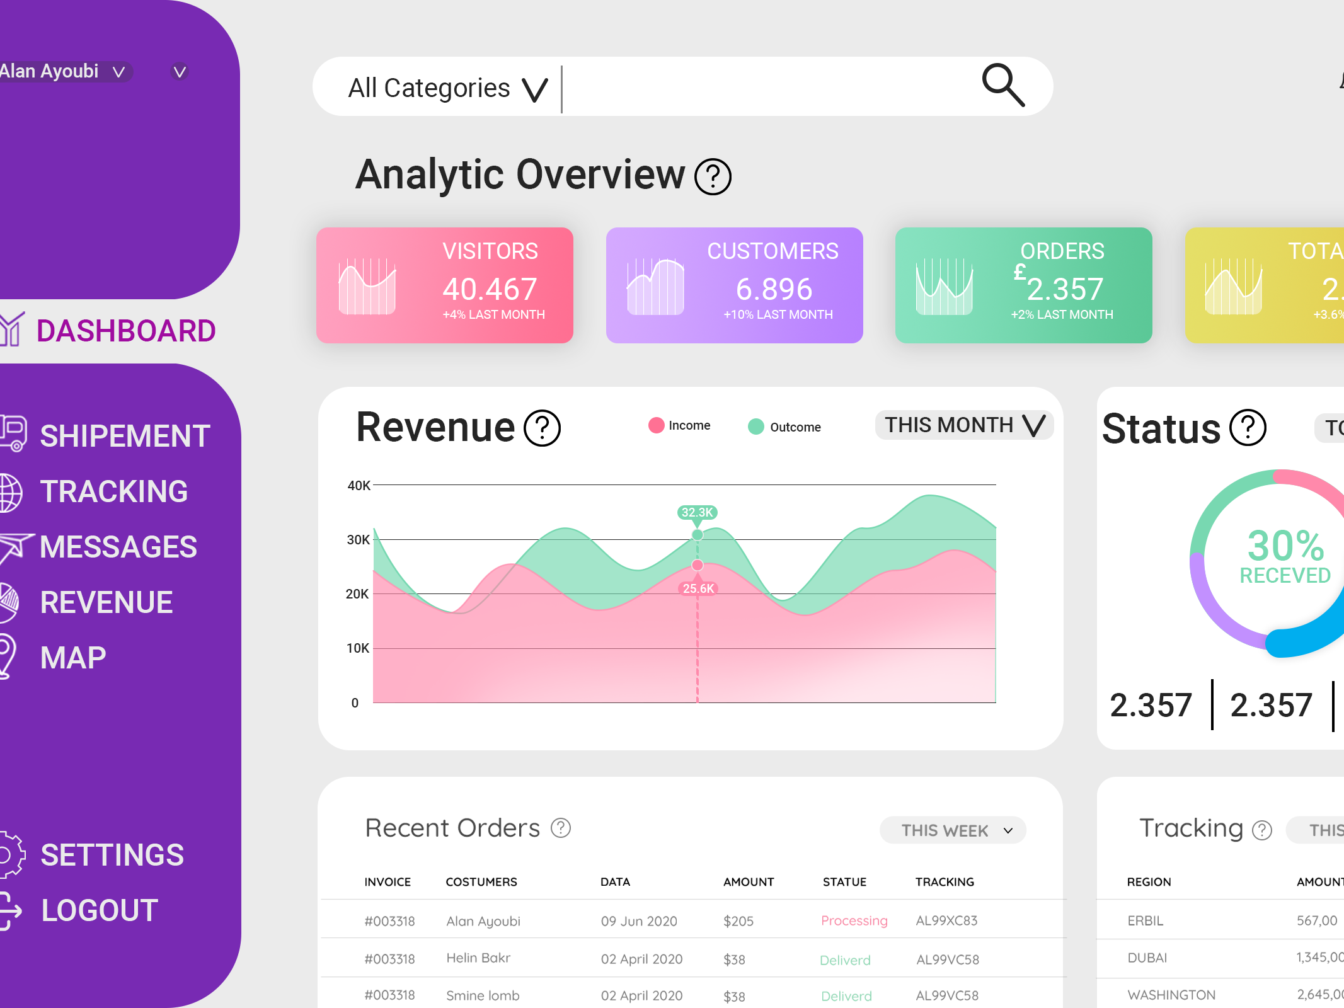1344x1008 pixels.
Task: Click the 25.6K income data point
Action: (x=698, y=565)
